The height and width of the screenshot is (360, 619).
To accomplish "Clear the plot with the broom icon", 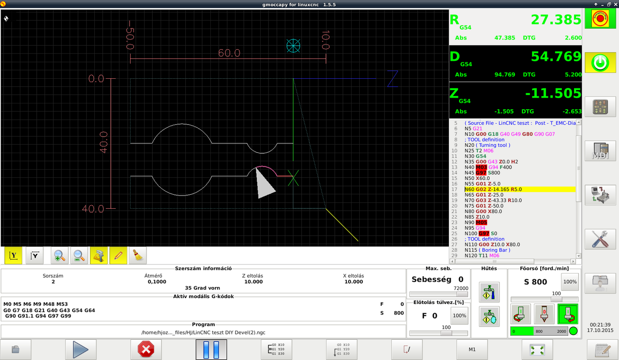I will pyautogui.click(x=138, y=256).
